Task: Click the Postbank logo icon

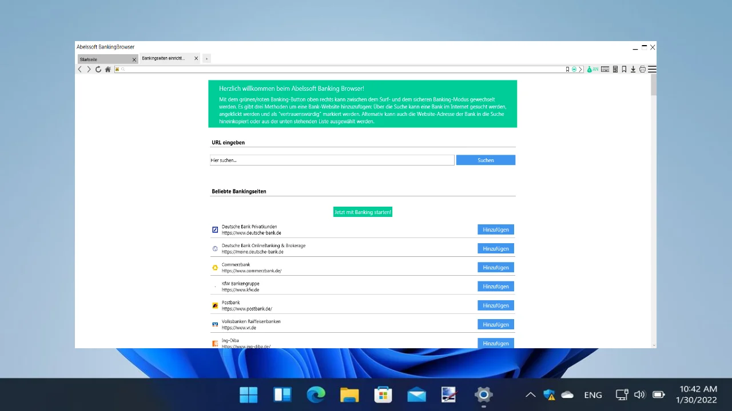Action: (215, 305)
